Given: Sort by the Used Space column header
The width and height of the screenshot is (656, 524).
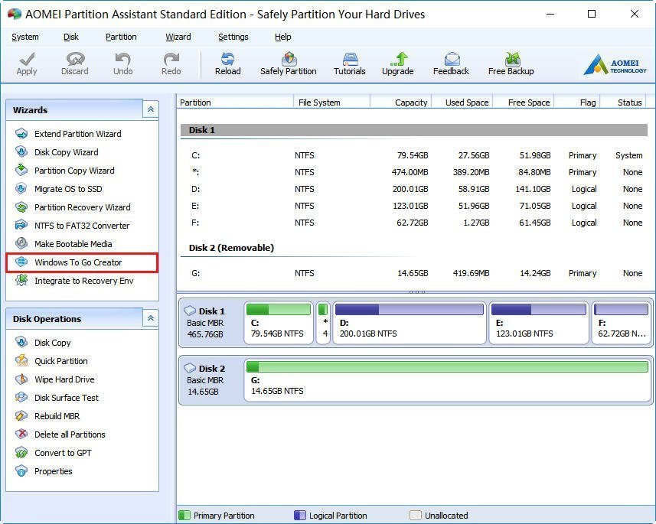Looking at the screenshot, I should coord(462,103).
